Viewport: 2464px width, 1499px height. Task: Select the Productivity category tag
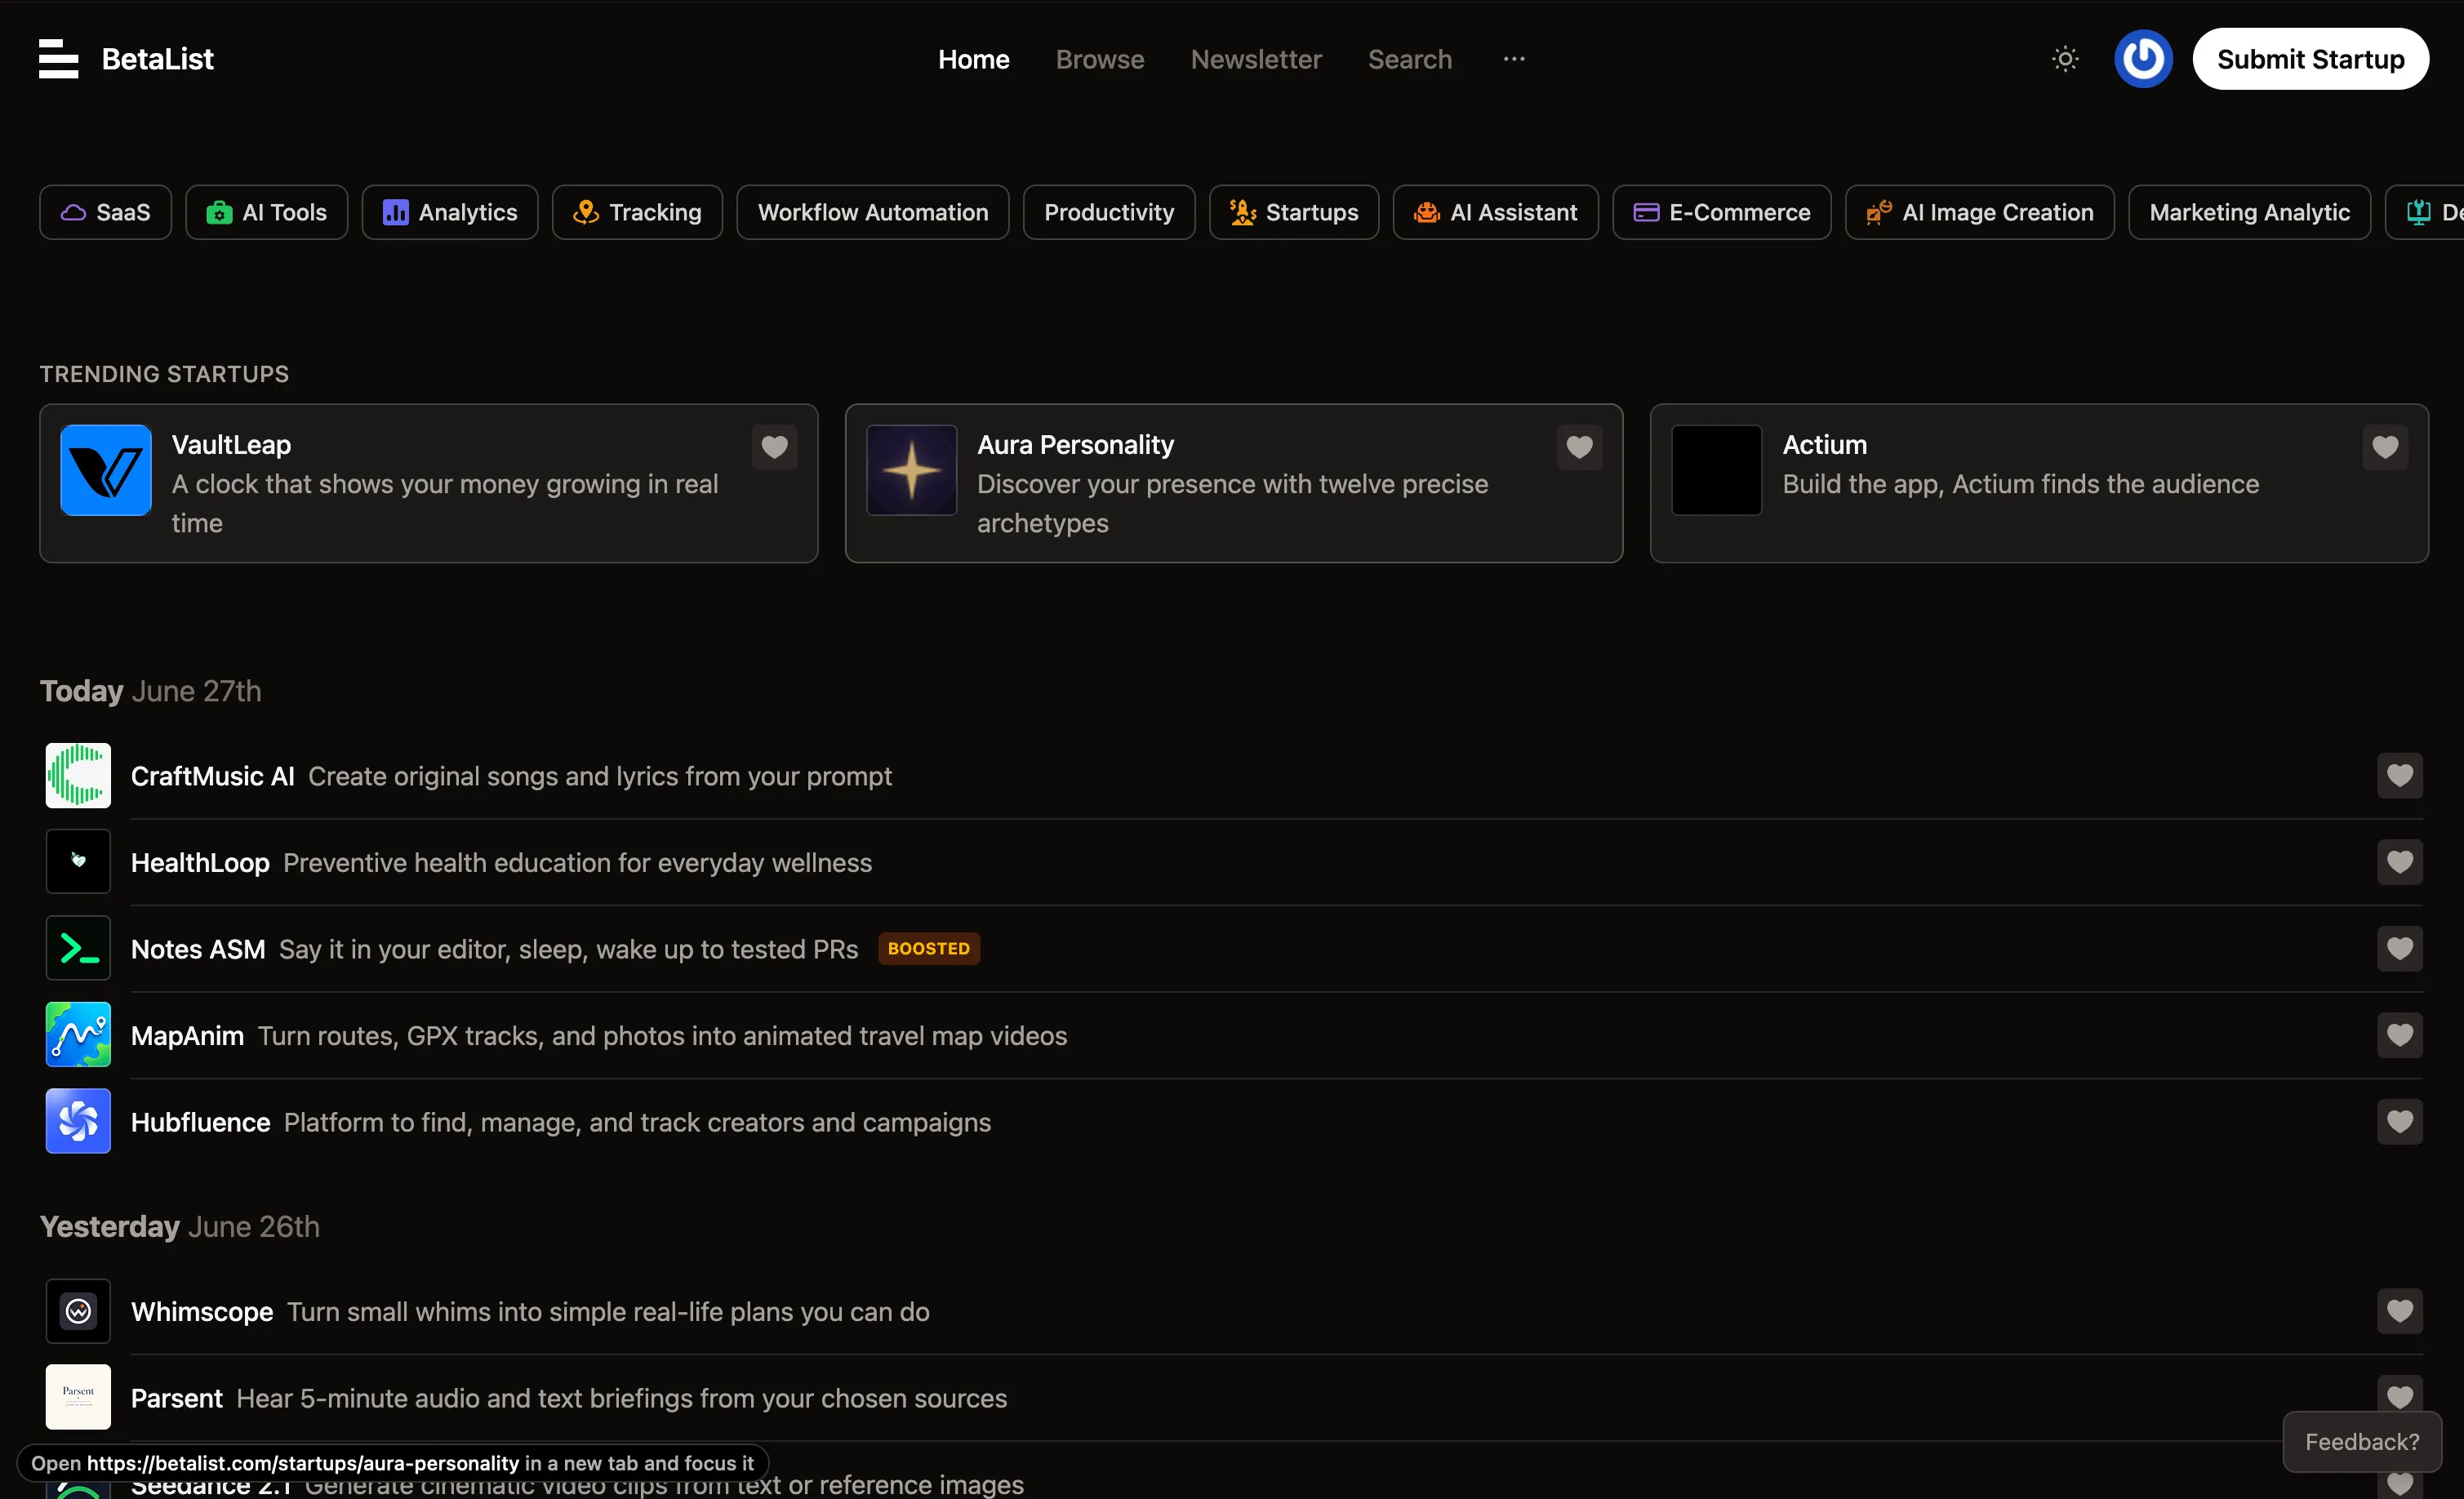(1109, 212)
